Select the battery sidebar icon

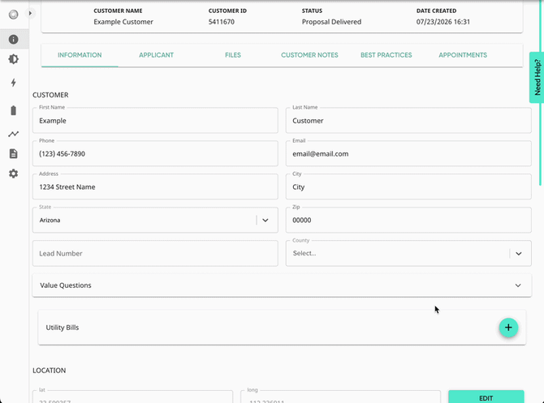point(14,110)
